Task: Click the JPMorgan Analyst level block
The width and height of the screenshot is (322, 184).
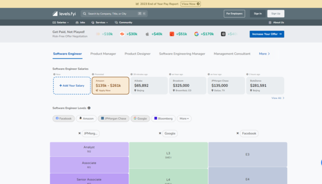Action: coord(89,149)
